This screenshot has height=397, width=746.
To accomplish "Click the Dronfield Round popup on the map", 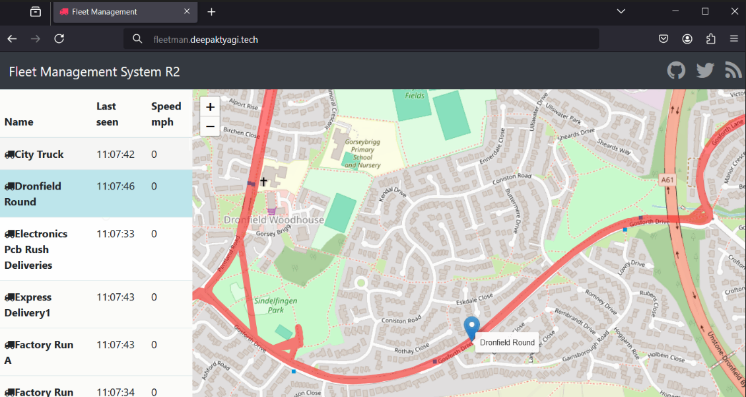I will tap(507, 342).
